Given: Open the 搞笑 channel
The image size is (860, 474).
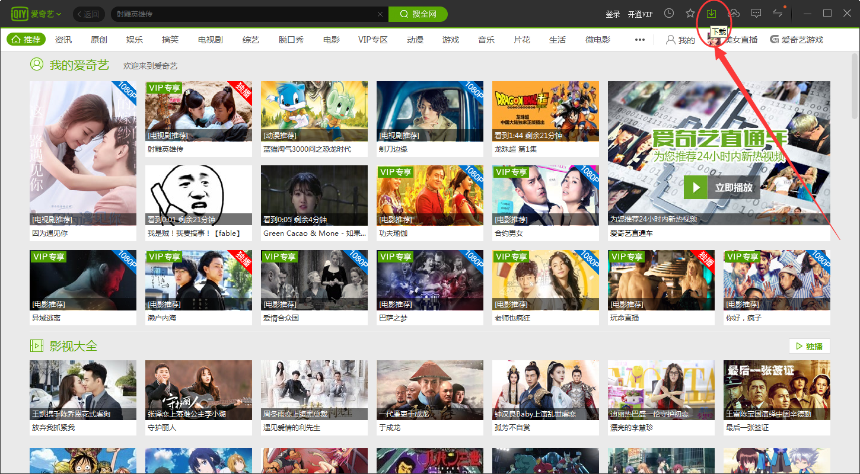Looking at the screenshot, I should tap(170, 40).
